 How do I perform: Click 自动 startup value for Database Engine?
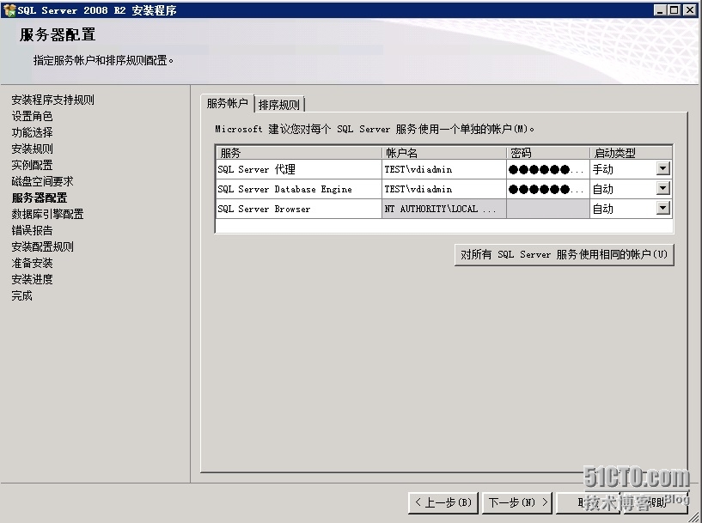click(x=603, y=189)
